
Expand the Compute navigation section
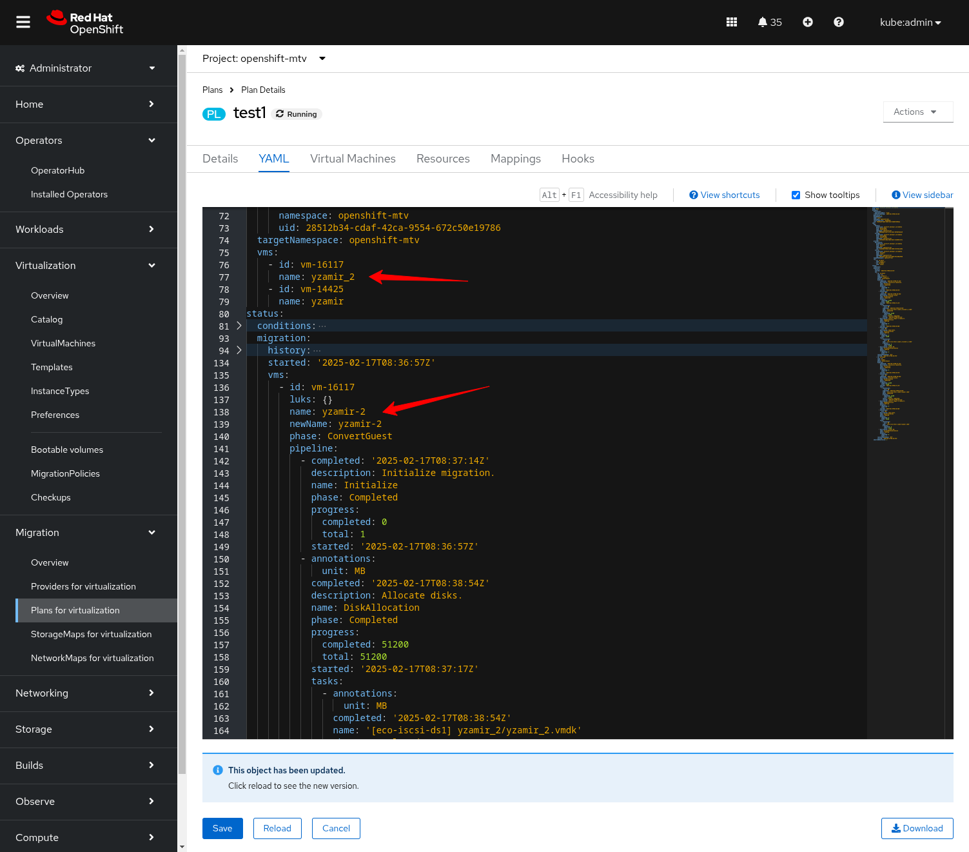pyautogui.click(x=88, y=838)
